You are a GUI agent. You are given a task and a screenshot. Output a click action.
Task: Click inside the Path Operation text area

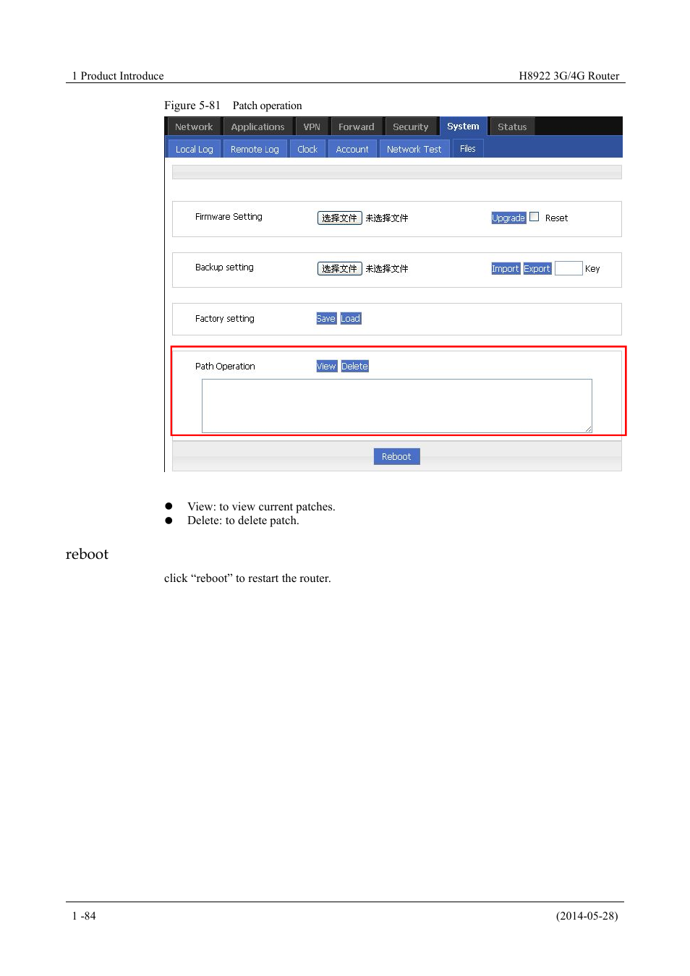[397, 406]
